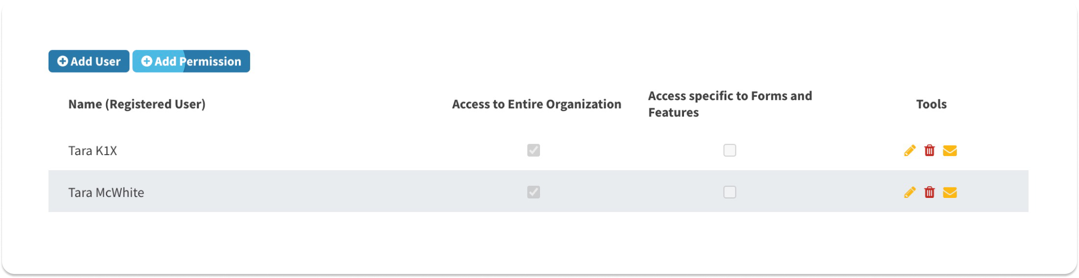Click the plus icon on Add Permission
This screenshot has height=278, width=1079.
point(146,61)
